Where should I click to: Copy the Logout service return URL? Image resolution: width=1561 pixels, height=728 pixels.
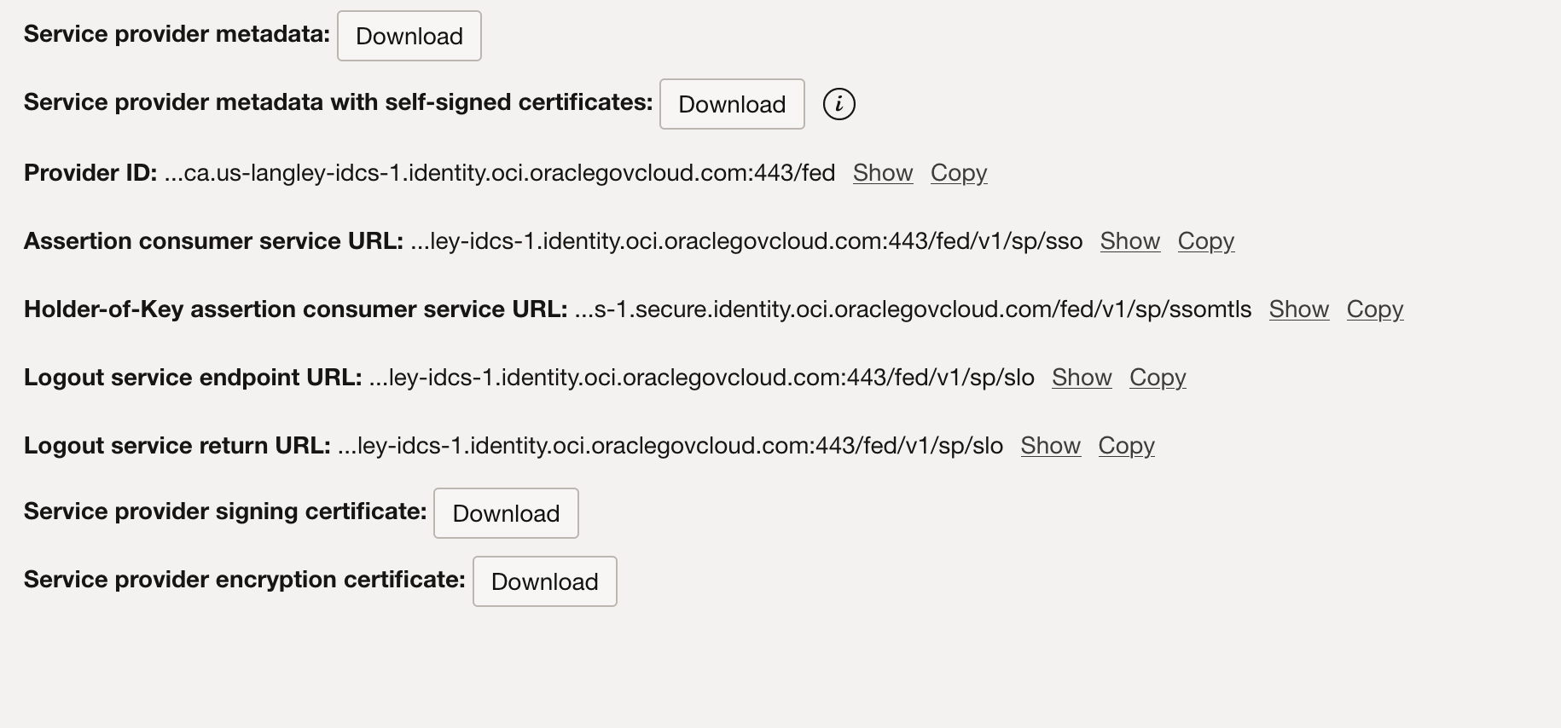pyautogui.click(x=1127, y=446)
